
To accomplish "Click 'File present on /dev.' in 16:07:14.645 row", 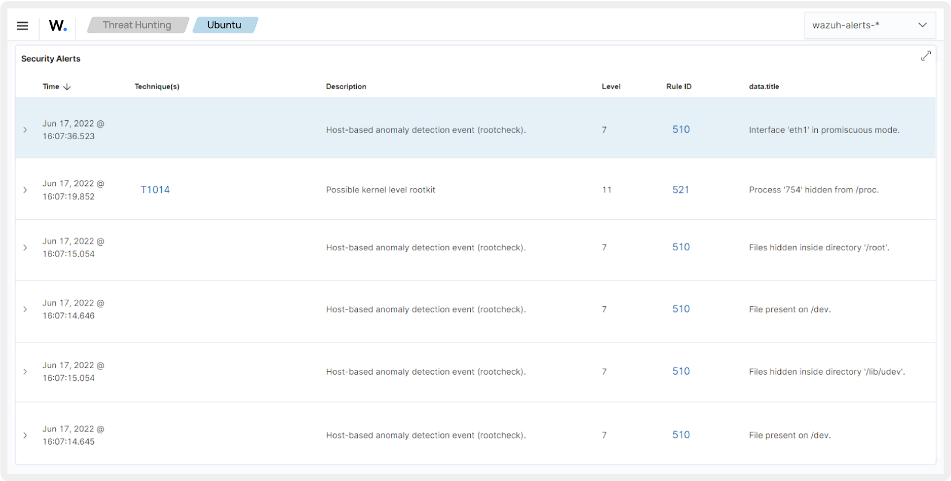I will (x=790, y=435).
